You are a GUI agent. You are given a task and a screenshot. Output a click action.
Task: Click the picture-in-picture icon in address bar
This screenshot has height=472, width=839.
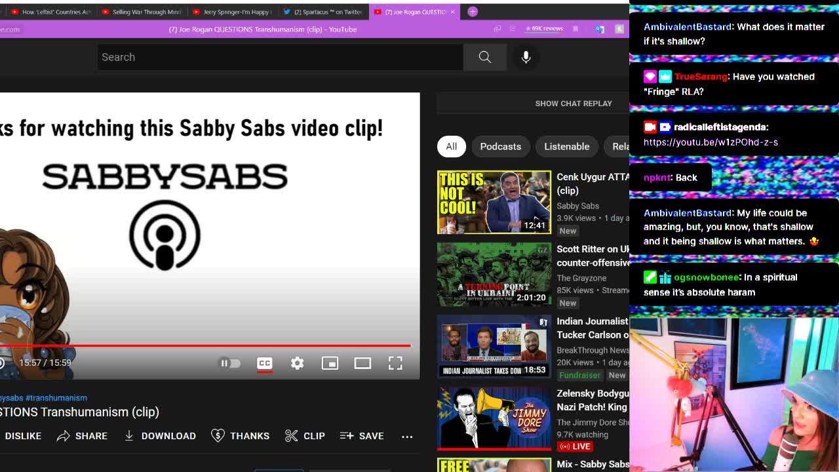(498, 29)
